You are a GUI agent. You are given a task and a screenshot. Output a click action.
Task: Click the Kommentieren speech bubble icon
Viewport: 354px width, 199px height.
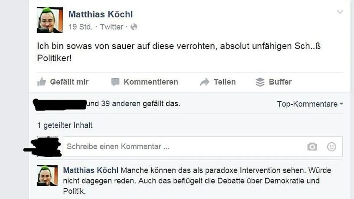tap(115, 82)
